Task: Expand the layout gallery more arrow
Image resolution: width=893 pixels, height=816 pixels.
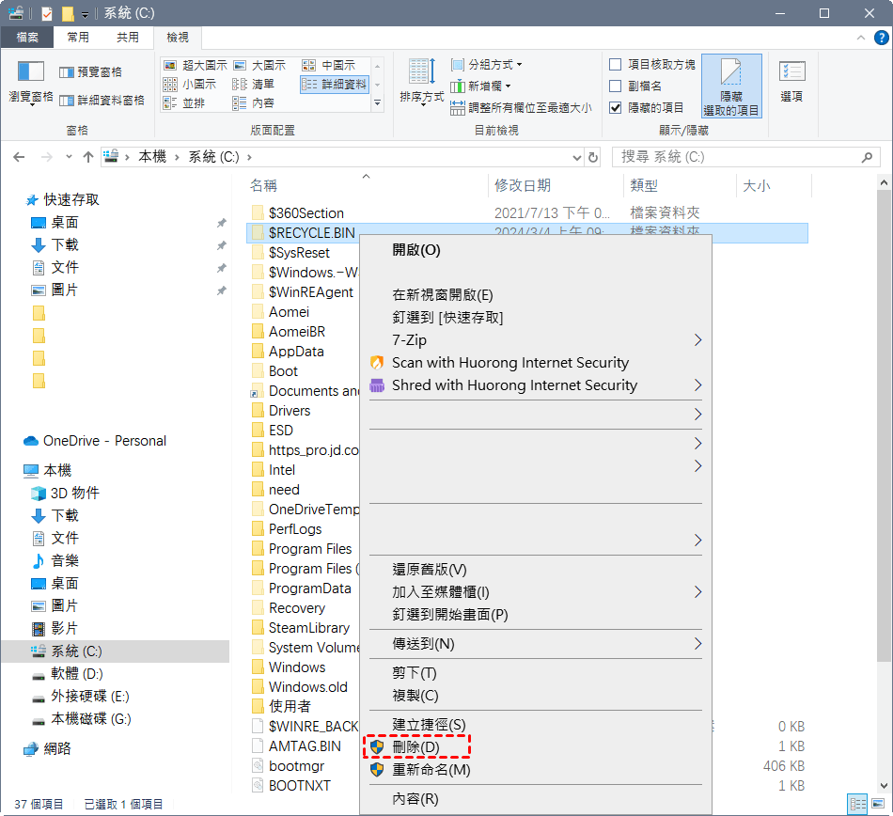Action: tap(377, 103)
